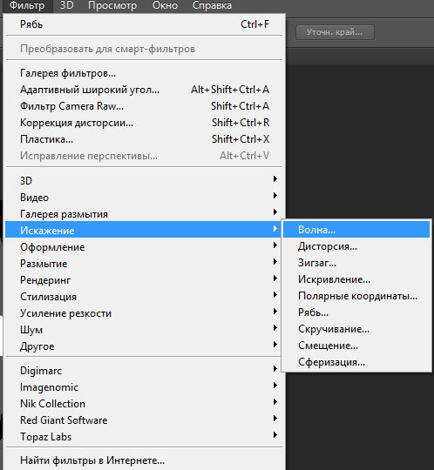434x470 pixels.
Task: Choose Адаптивный широкий угол filter
Action: pos(144,90)
